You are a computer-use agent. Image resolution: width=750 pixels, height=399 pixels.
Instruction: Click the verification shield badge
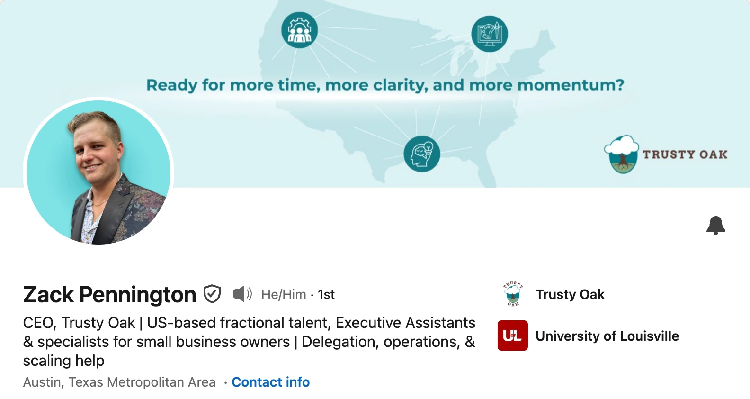pyautogui.click(x=212, y=294)
